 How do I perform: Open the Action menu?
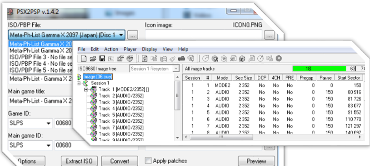point(111,49)
